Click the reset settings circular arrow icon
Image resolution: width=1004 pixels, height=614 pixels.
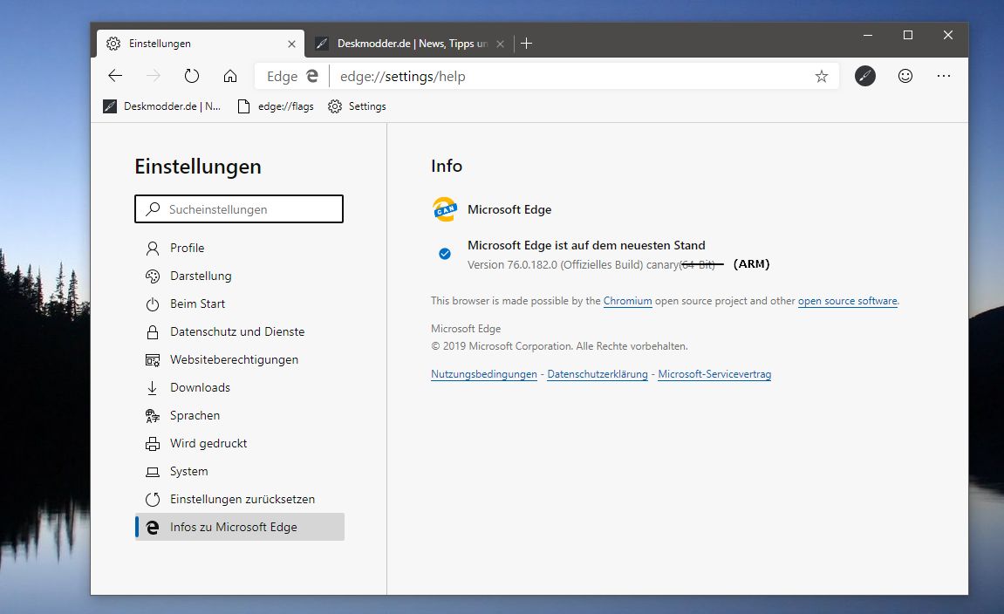coord(153,500)
